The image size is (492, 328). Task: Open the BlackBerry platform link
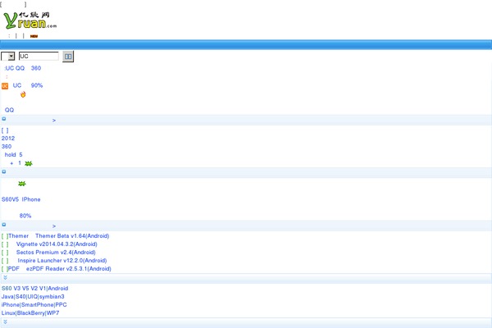[x=31, y=312]
